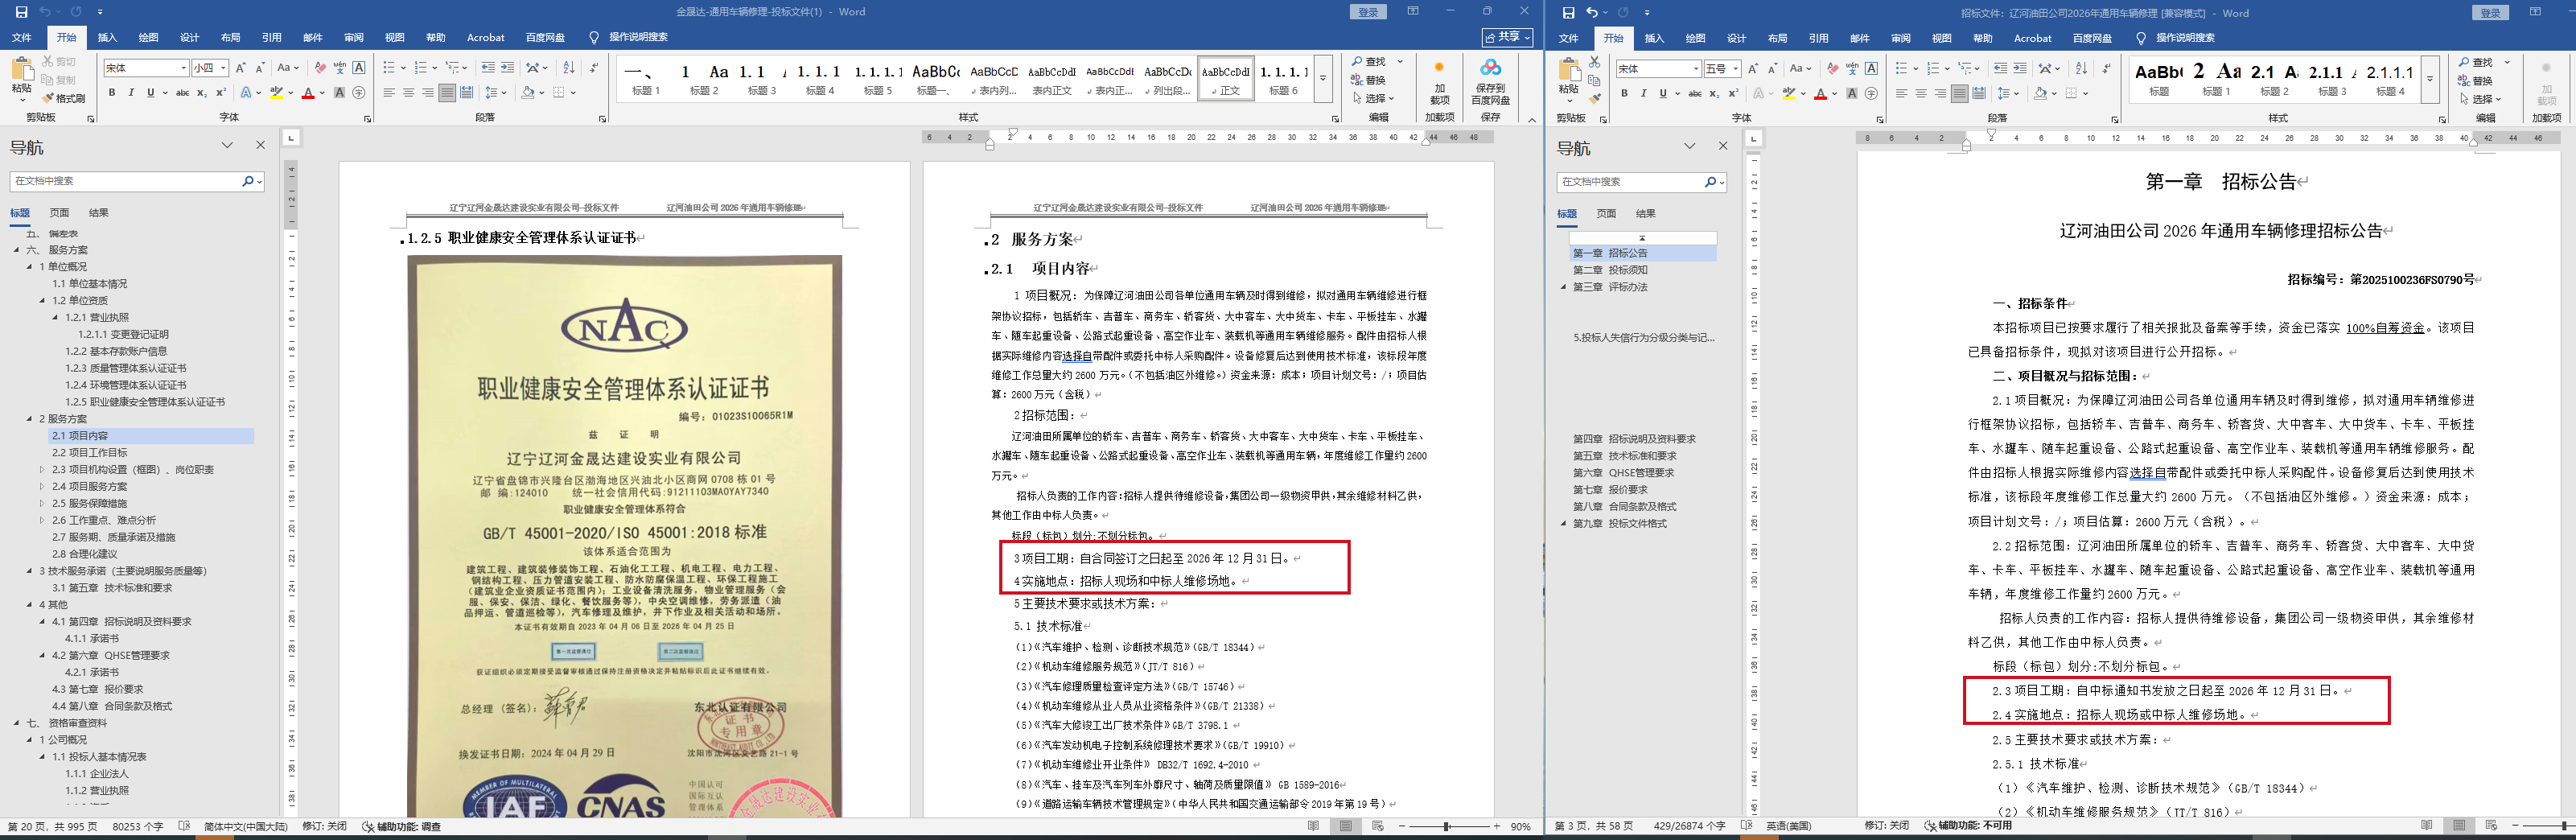Viewport: 2576px width, 840px height.
Task: Expand 2.3 项目机构设置 tree node
Action: click(x=42, y=469)
